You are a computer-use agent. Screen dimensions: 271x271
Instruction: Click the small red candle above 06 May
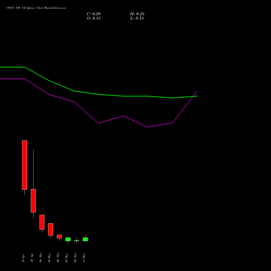(x=59, y=236)
